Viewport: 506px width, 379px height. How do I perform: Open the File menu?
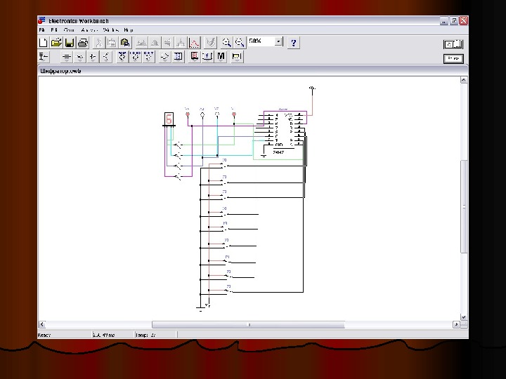pyautogui.click(x=42, y=30)
